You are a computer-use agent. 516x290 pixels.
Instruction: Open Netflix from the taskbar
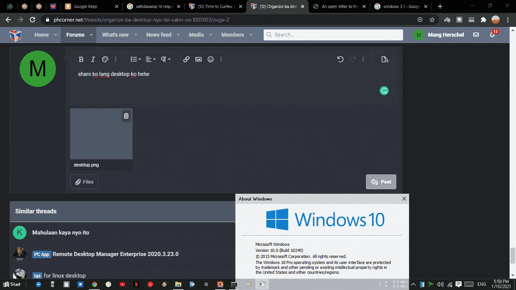(x=136, y=284)
